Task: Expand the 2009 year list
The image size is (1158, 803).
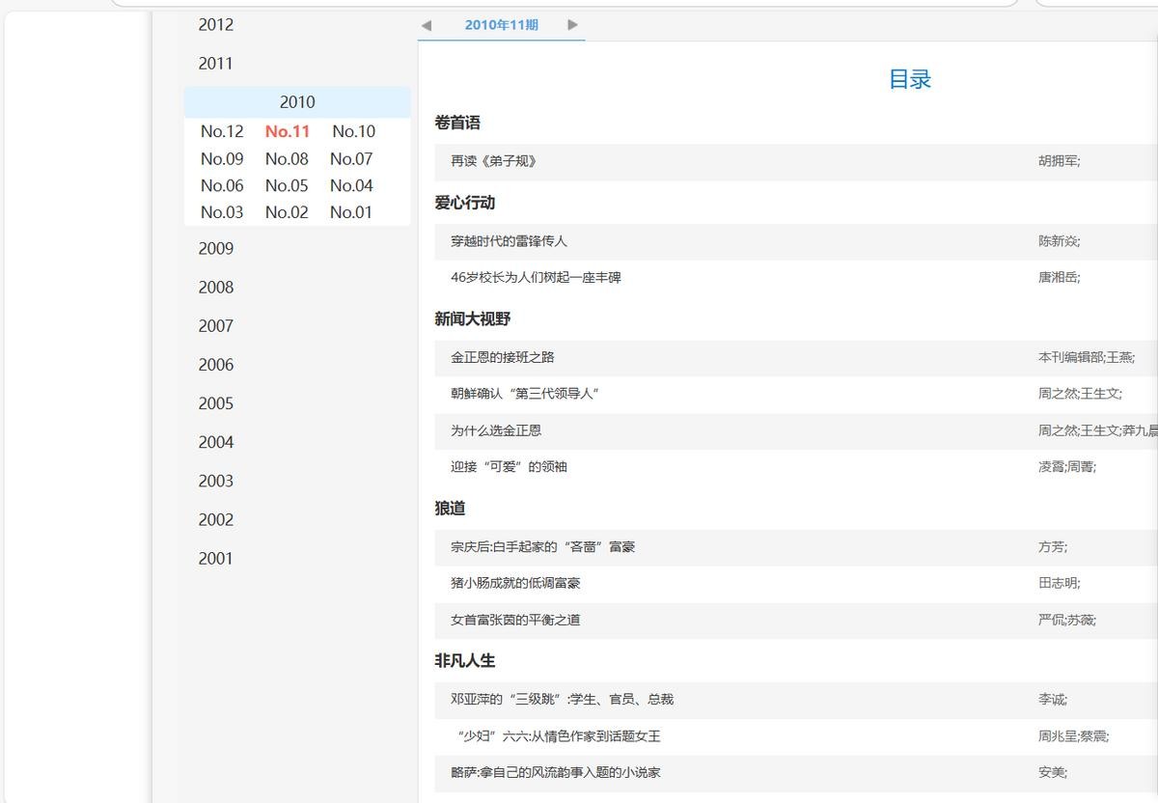Action: [216, 249]
